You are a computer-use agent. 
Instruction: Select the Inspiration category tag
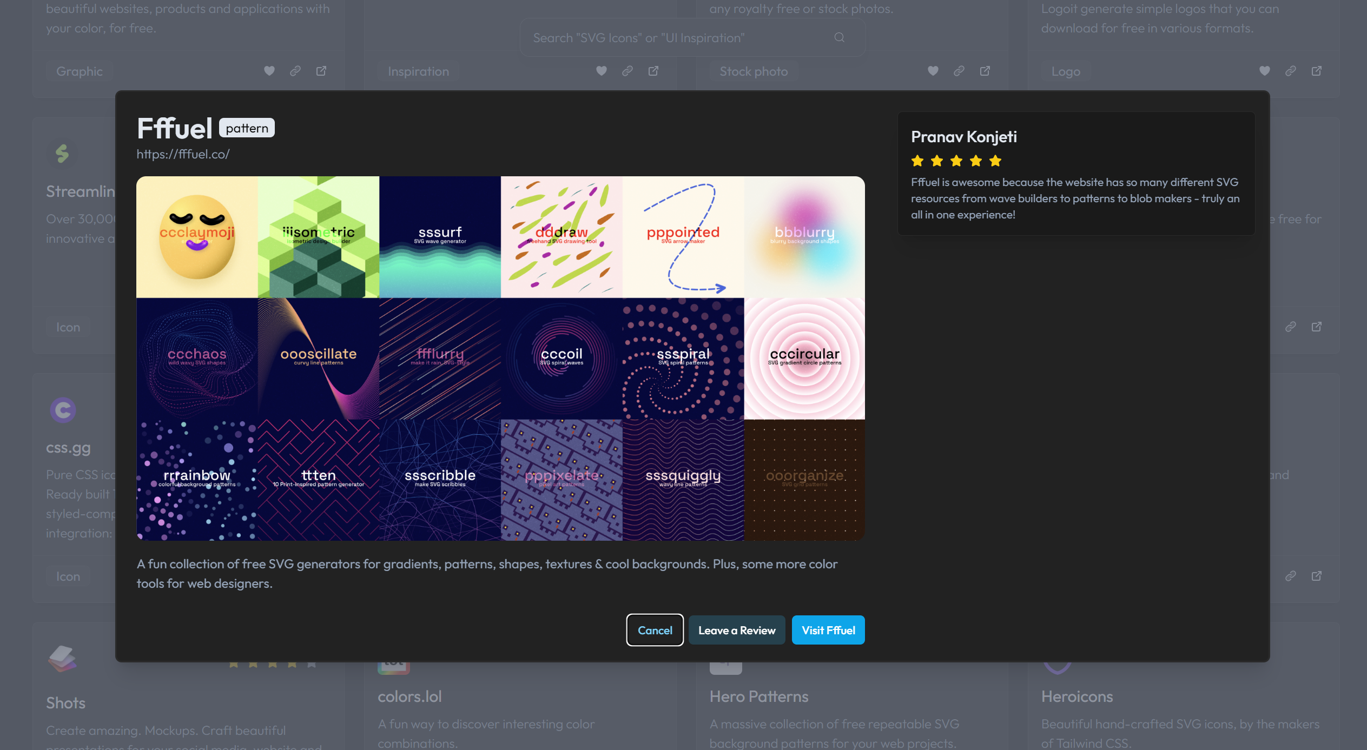(x=418, y=71)
